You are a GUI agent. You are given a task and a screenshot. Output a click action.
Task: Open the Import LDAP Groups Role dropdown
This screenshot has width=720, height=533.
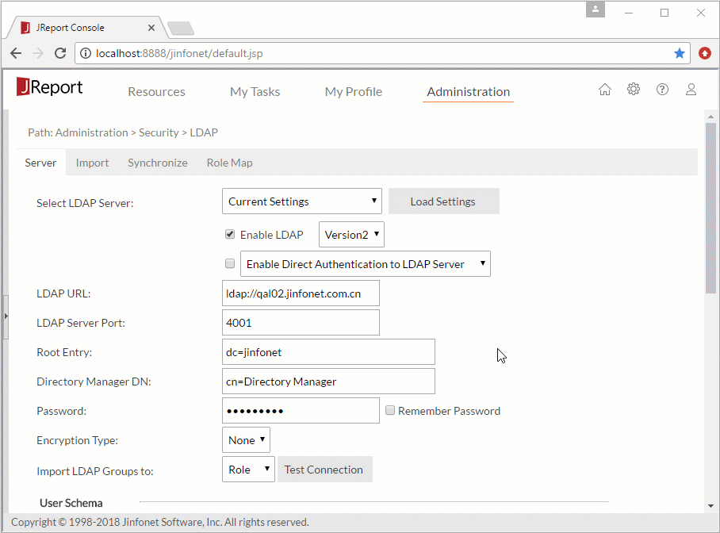pos(248,469)
